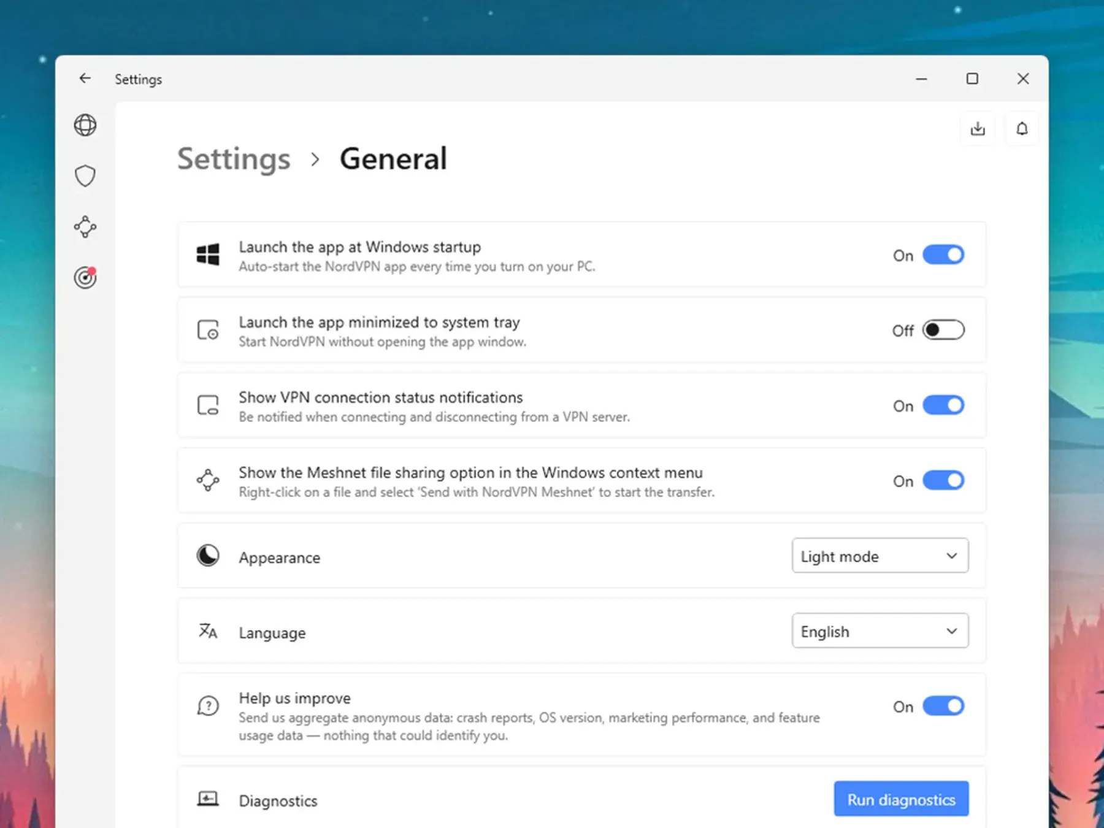Open the target icon with red dot in sidebar
1104x828 pixels.
click(x=85, y=277)
